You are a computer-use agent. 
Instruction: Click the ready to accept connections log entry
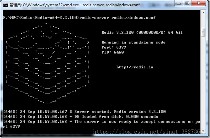[x=101, y=124]
